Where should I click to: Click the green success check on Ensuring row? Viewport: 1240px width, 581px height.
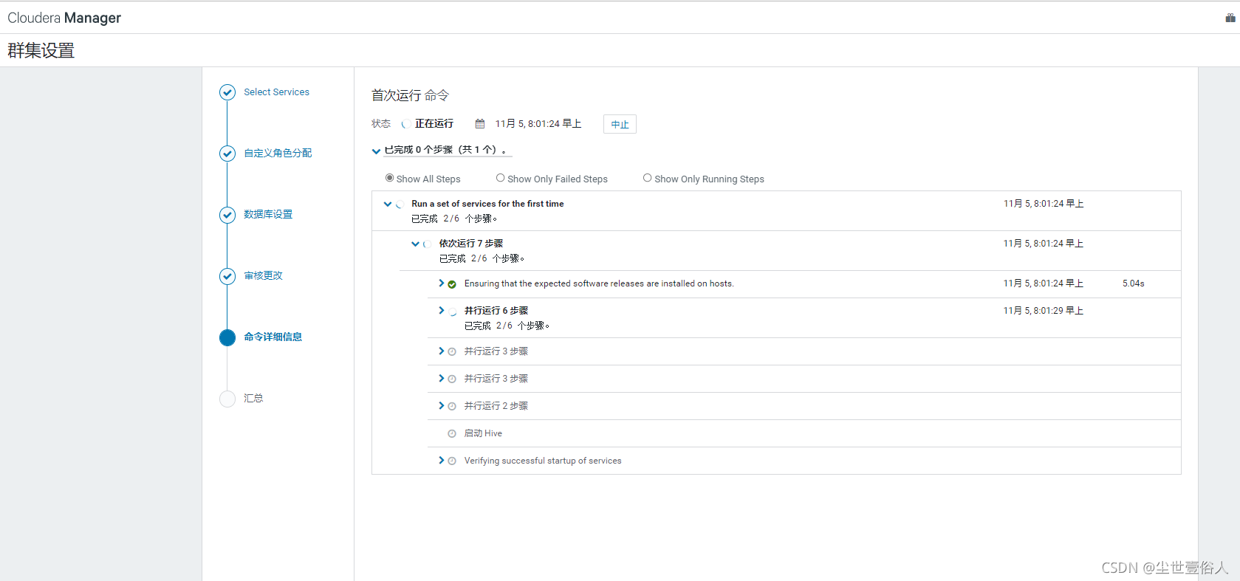[452, 284]
